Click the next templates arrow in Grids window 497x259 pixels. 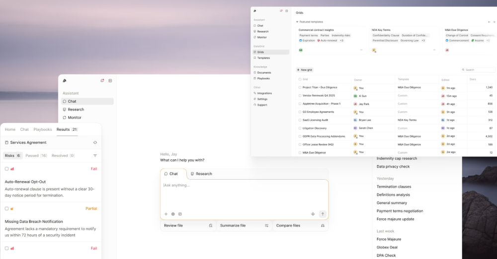click(x=494, y=22)
